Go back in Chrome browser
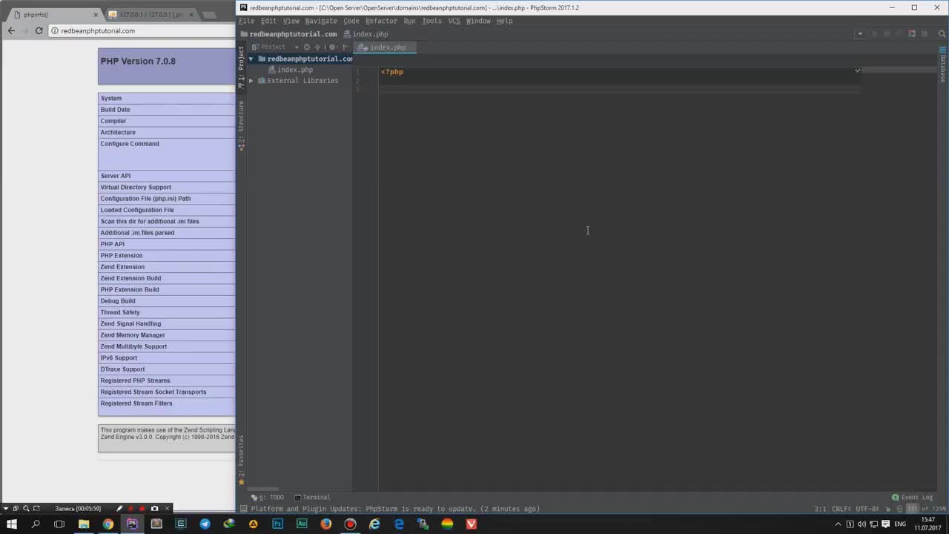This screenshot has width=949, height=534. pyautogui.click(x=11, y=30)
